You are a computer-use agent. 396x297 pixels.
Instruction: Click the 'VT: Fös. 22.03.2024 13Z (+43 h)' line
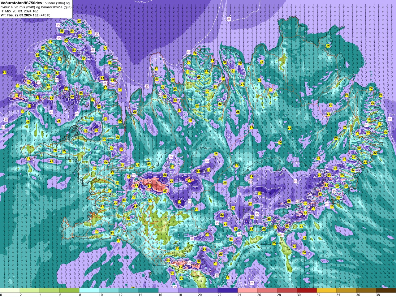[25, 15]
